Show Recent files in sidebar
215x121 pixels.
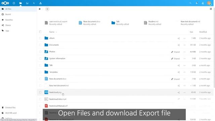[x=18, y=14]
